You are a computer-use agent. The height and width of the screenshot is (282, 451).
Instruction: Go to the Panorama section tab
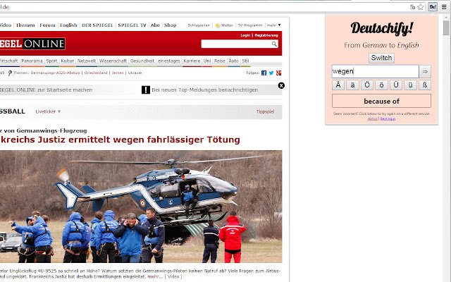(x=32, y=61)
